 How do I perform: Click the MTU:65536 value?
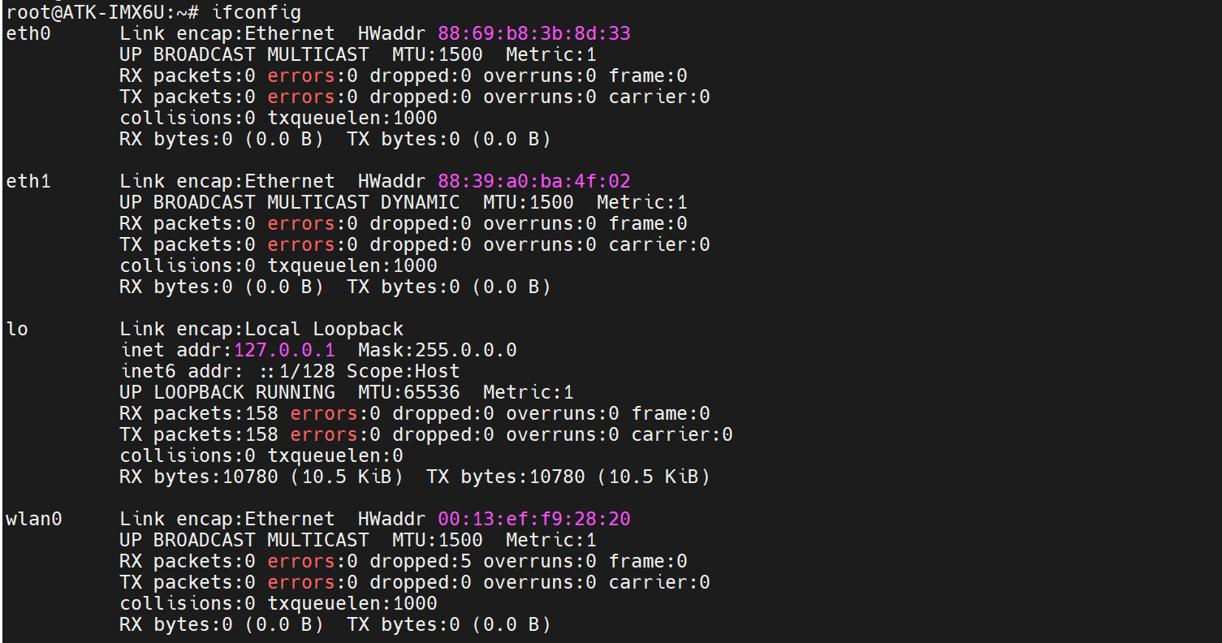tap(408, 392)
